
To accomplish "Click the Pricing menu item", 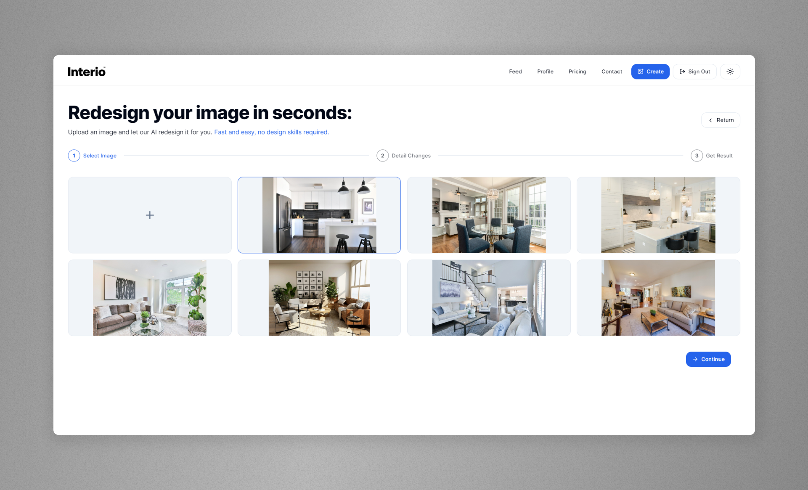I will point(577,72).
